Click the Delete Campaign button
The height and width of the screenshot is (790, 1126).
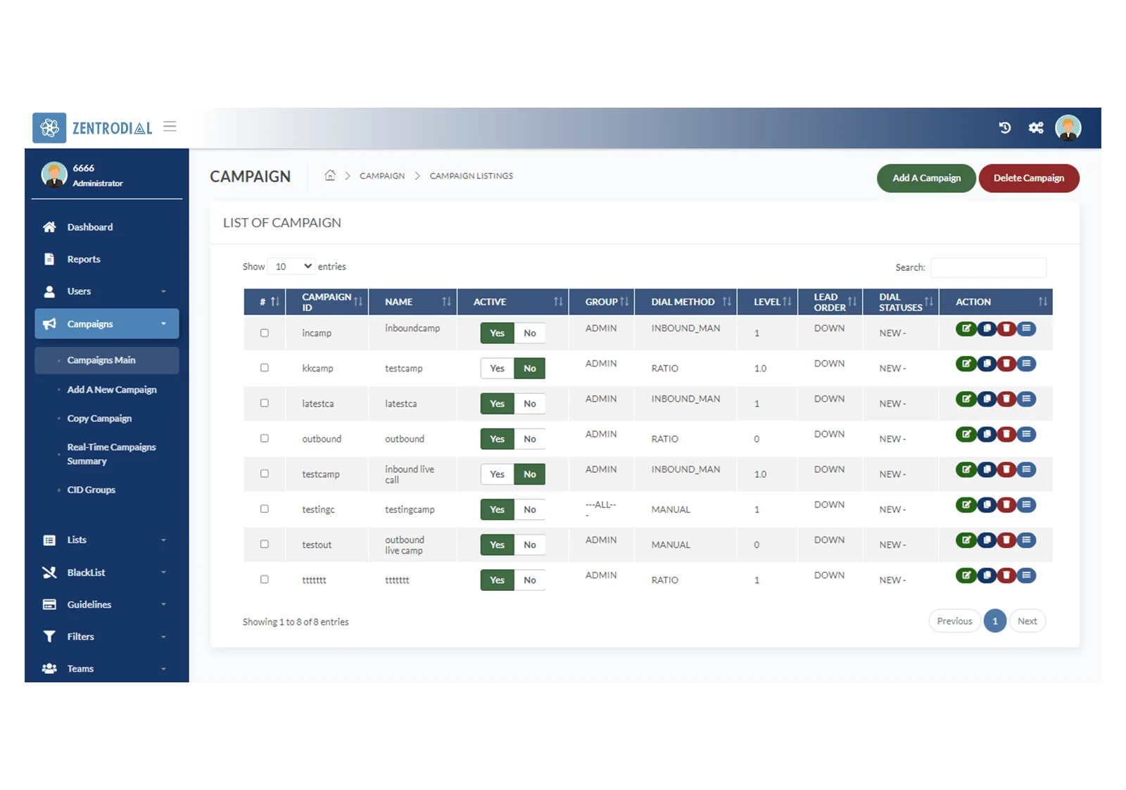point(1029,178)
